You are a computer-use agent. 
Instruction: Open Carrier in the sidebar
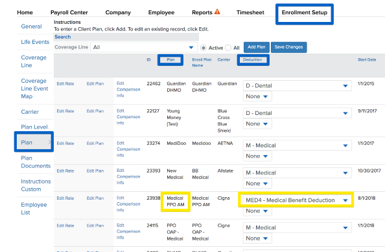point(30,112)
